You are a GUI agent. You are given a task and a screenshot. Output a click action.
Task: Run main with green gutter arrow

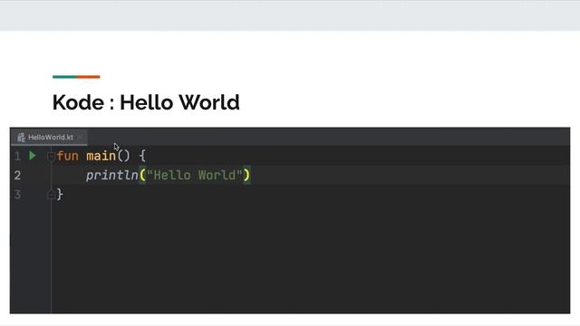[33, 156]
